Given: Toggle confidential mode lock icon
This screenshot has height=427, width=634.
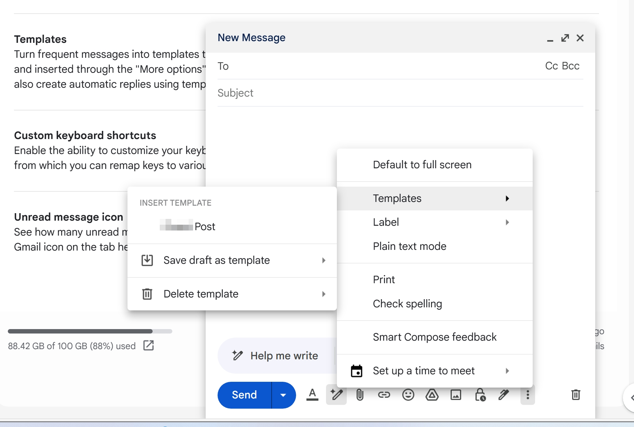Looking at the screenshot, I should point(480,395).
